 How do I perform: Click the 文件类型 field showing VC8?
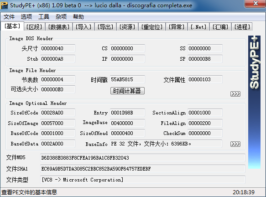coord(143,180)
